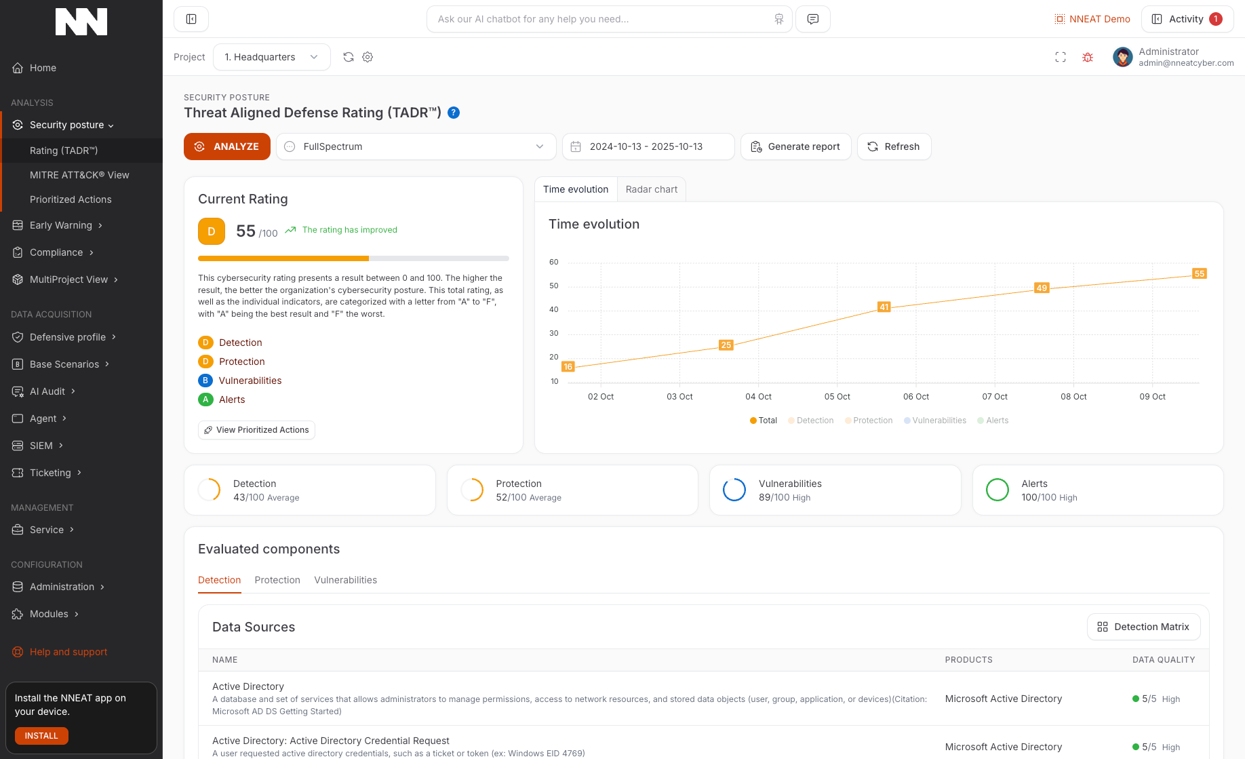Toggle Alerts series in chart legend
The width and height of the screenshot is (1245, 759).
993,421
